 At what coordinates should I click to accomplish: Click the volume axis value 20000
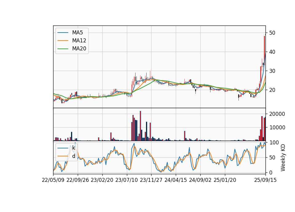click(x=277, y=114)
